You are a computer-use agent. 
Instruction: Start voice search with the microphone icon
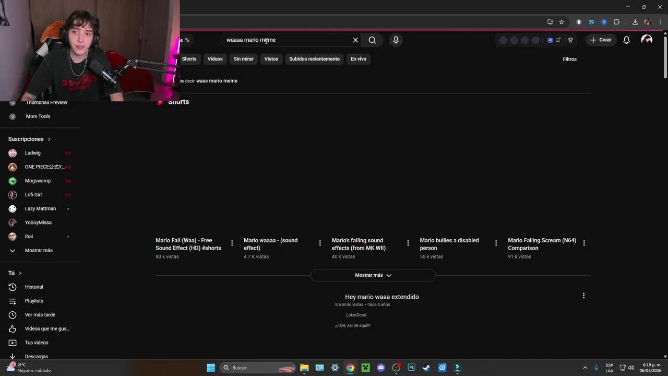(396, 40)
